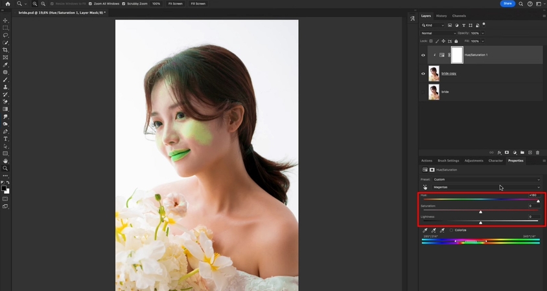Switch to the Channels tab
The height and width of the screenshot is (291, 547).
click(x=459, y=16)
